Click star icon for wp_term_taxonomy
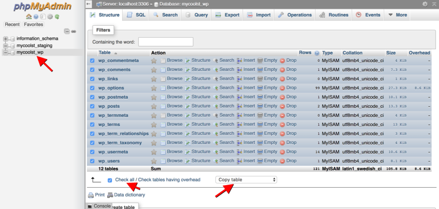Screen dimensions: 439x209 (x=154, y=143)
